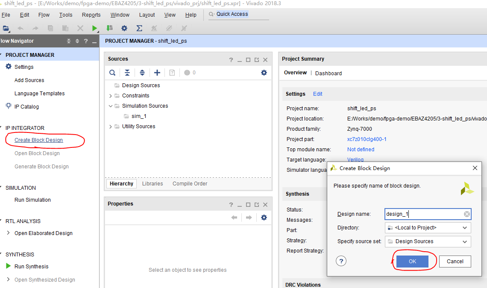Click the Copy toolbar icon
Image resolution: width=487 pixels, height=288 pixels.
pos(50,28)
